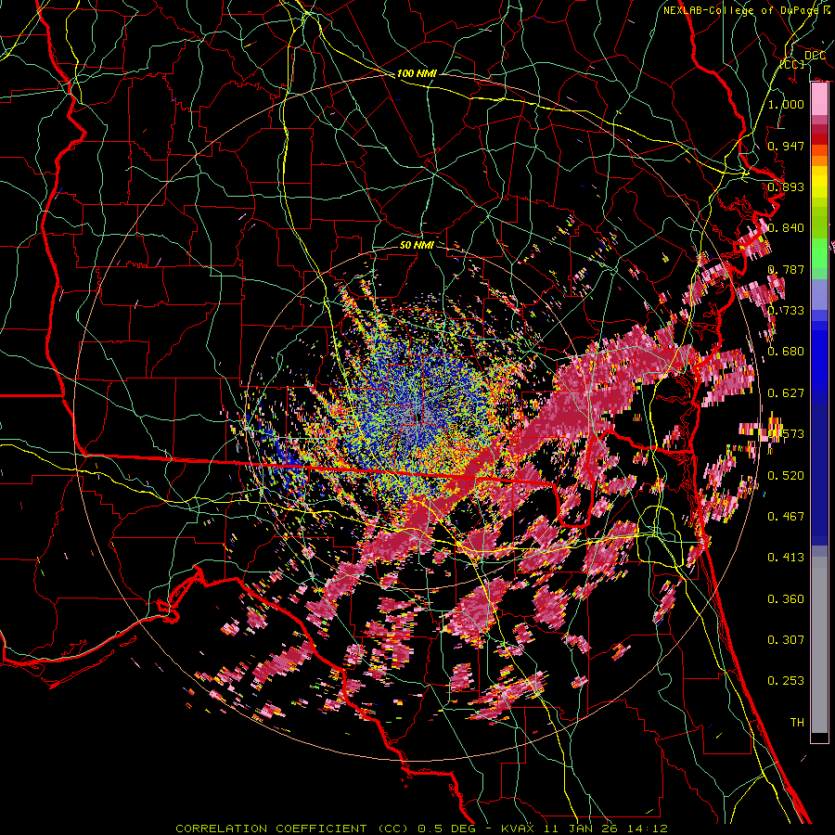835x835 pixels.
Task: Select the 50 NMI range ring label
Action: coord(417,245)
